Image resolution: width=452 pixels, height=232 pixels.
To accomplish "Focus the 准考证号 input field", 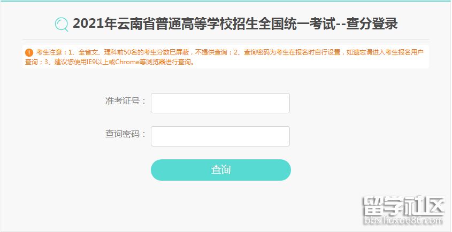I will point(220,103).
